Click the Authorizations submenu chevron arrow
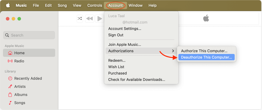This screenshot has height=110, width=262. (x=173, y=51)
